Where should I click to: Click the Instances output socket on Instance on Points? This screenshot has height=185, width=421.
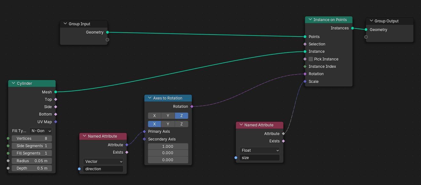352,28
